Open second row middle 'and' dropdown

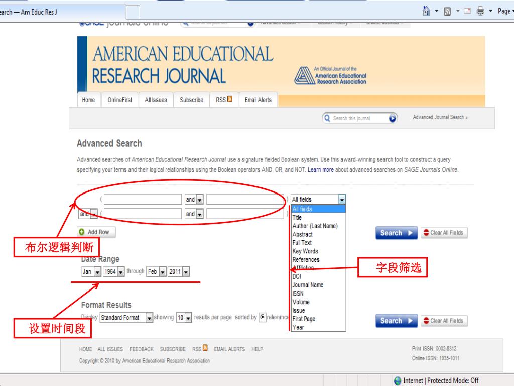click(x=194, y=214)
